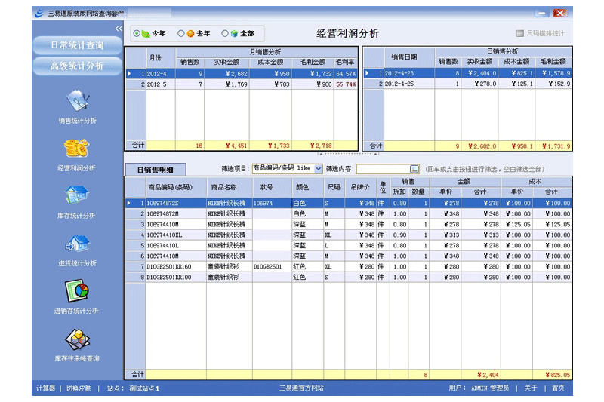Click the 月份 column header
Viewport: 604px width, 402px height.
(x=161, y=57)
